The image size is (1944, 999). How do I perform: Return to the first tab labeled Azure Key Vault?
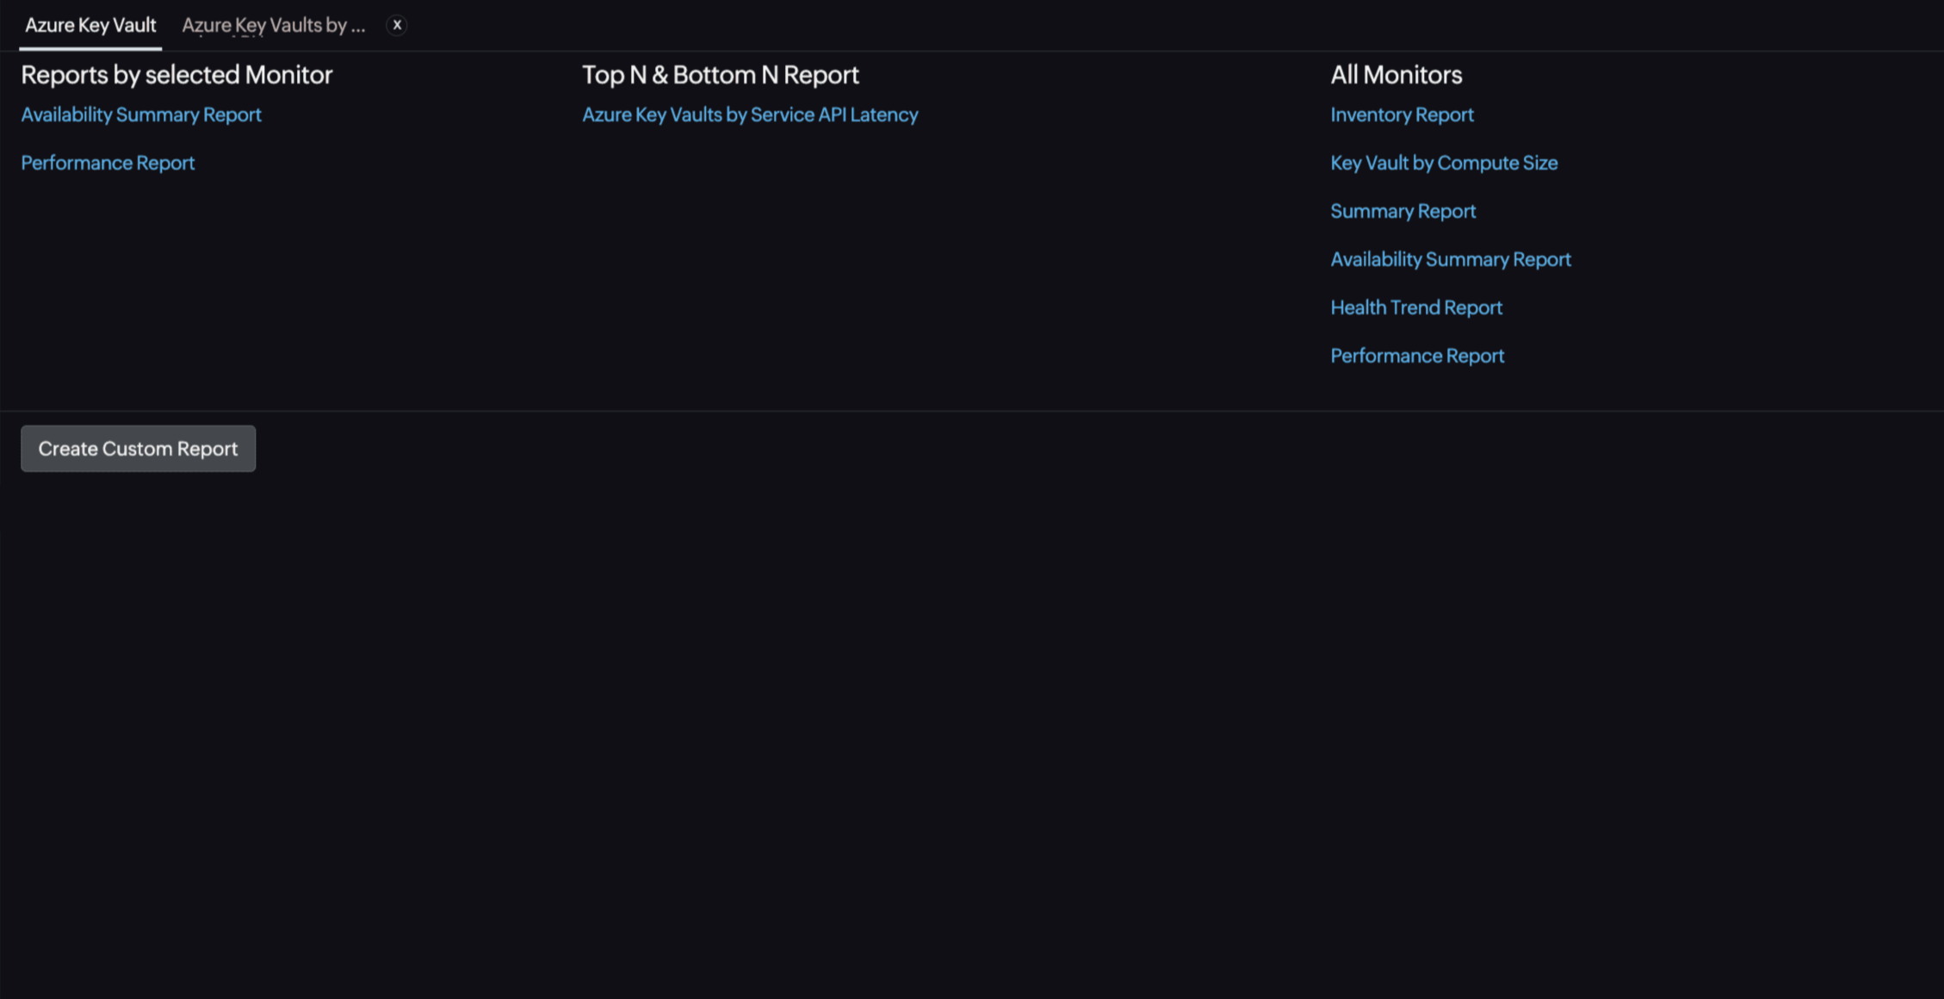click(90, 25)
